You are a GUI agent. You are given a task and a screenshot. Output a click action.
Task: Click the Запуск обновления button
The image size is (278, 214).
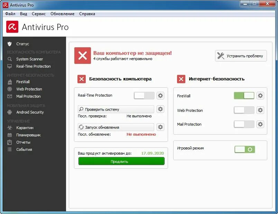point(116,127)
